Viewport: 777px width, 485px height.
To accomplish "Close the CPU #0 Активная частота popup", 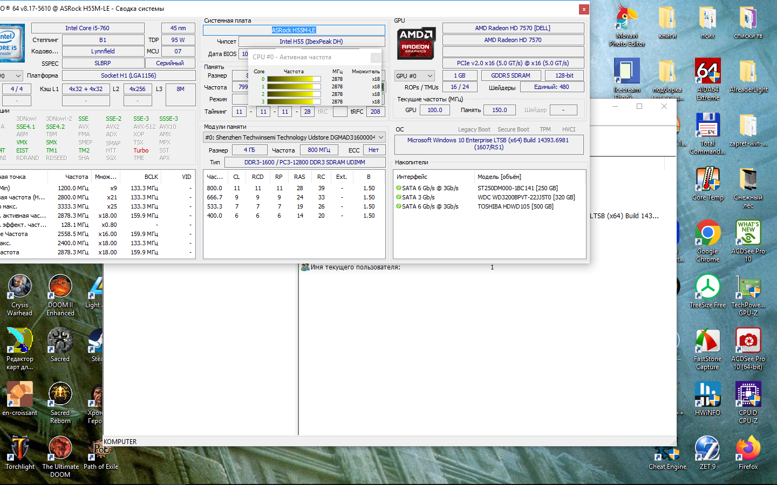I will coord(376,57).
